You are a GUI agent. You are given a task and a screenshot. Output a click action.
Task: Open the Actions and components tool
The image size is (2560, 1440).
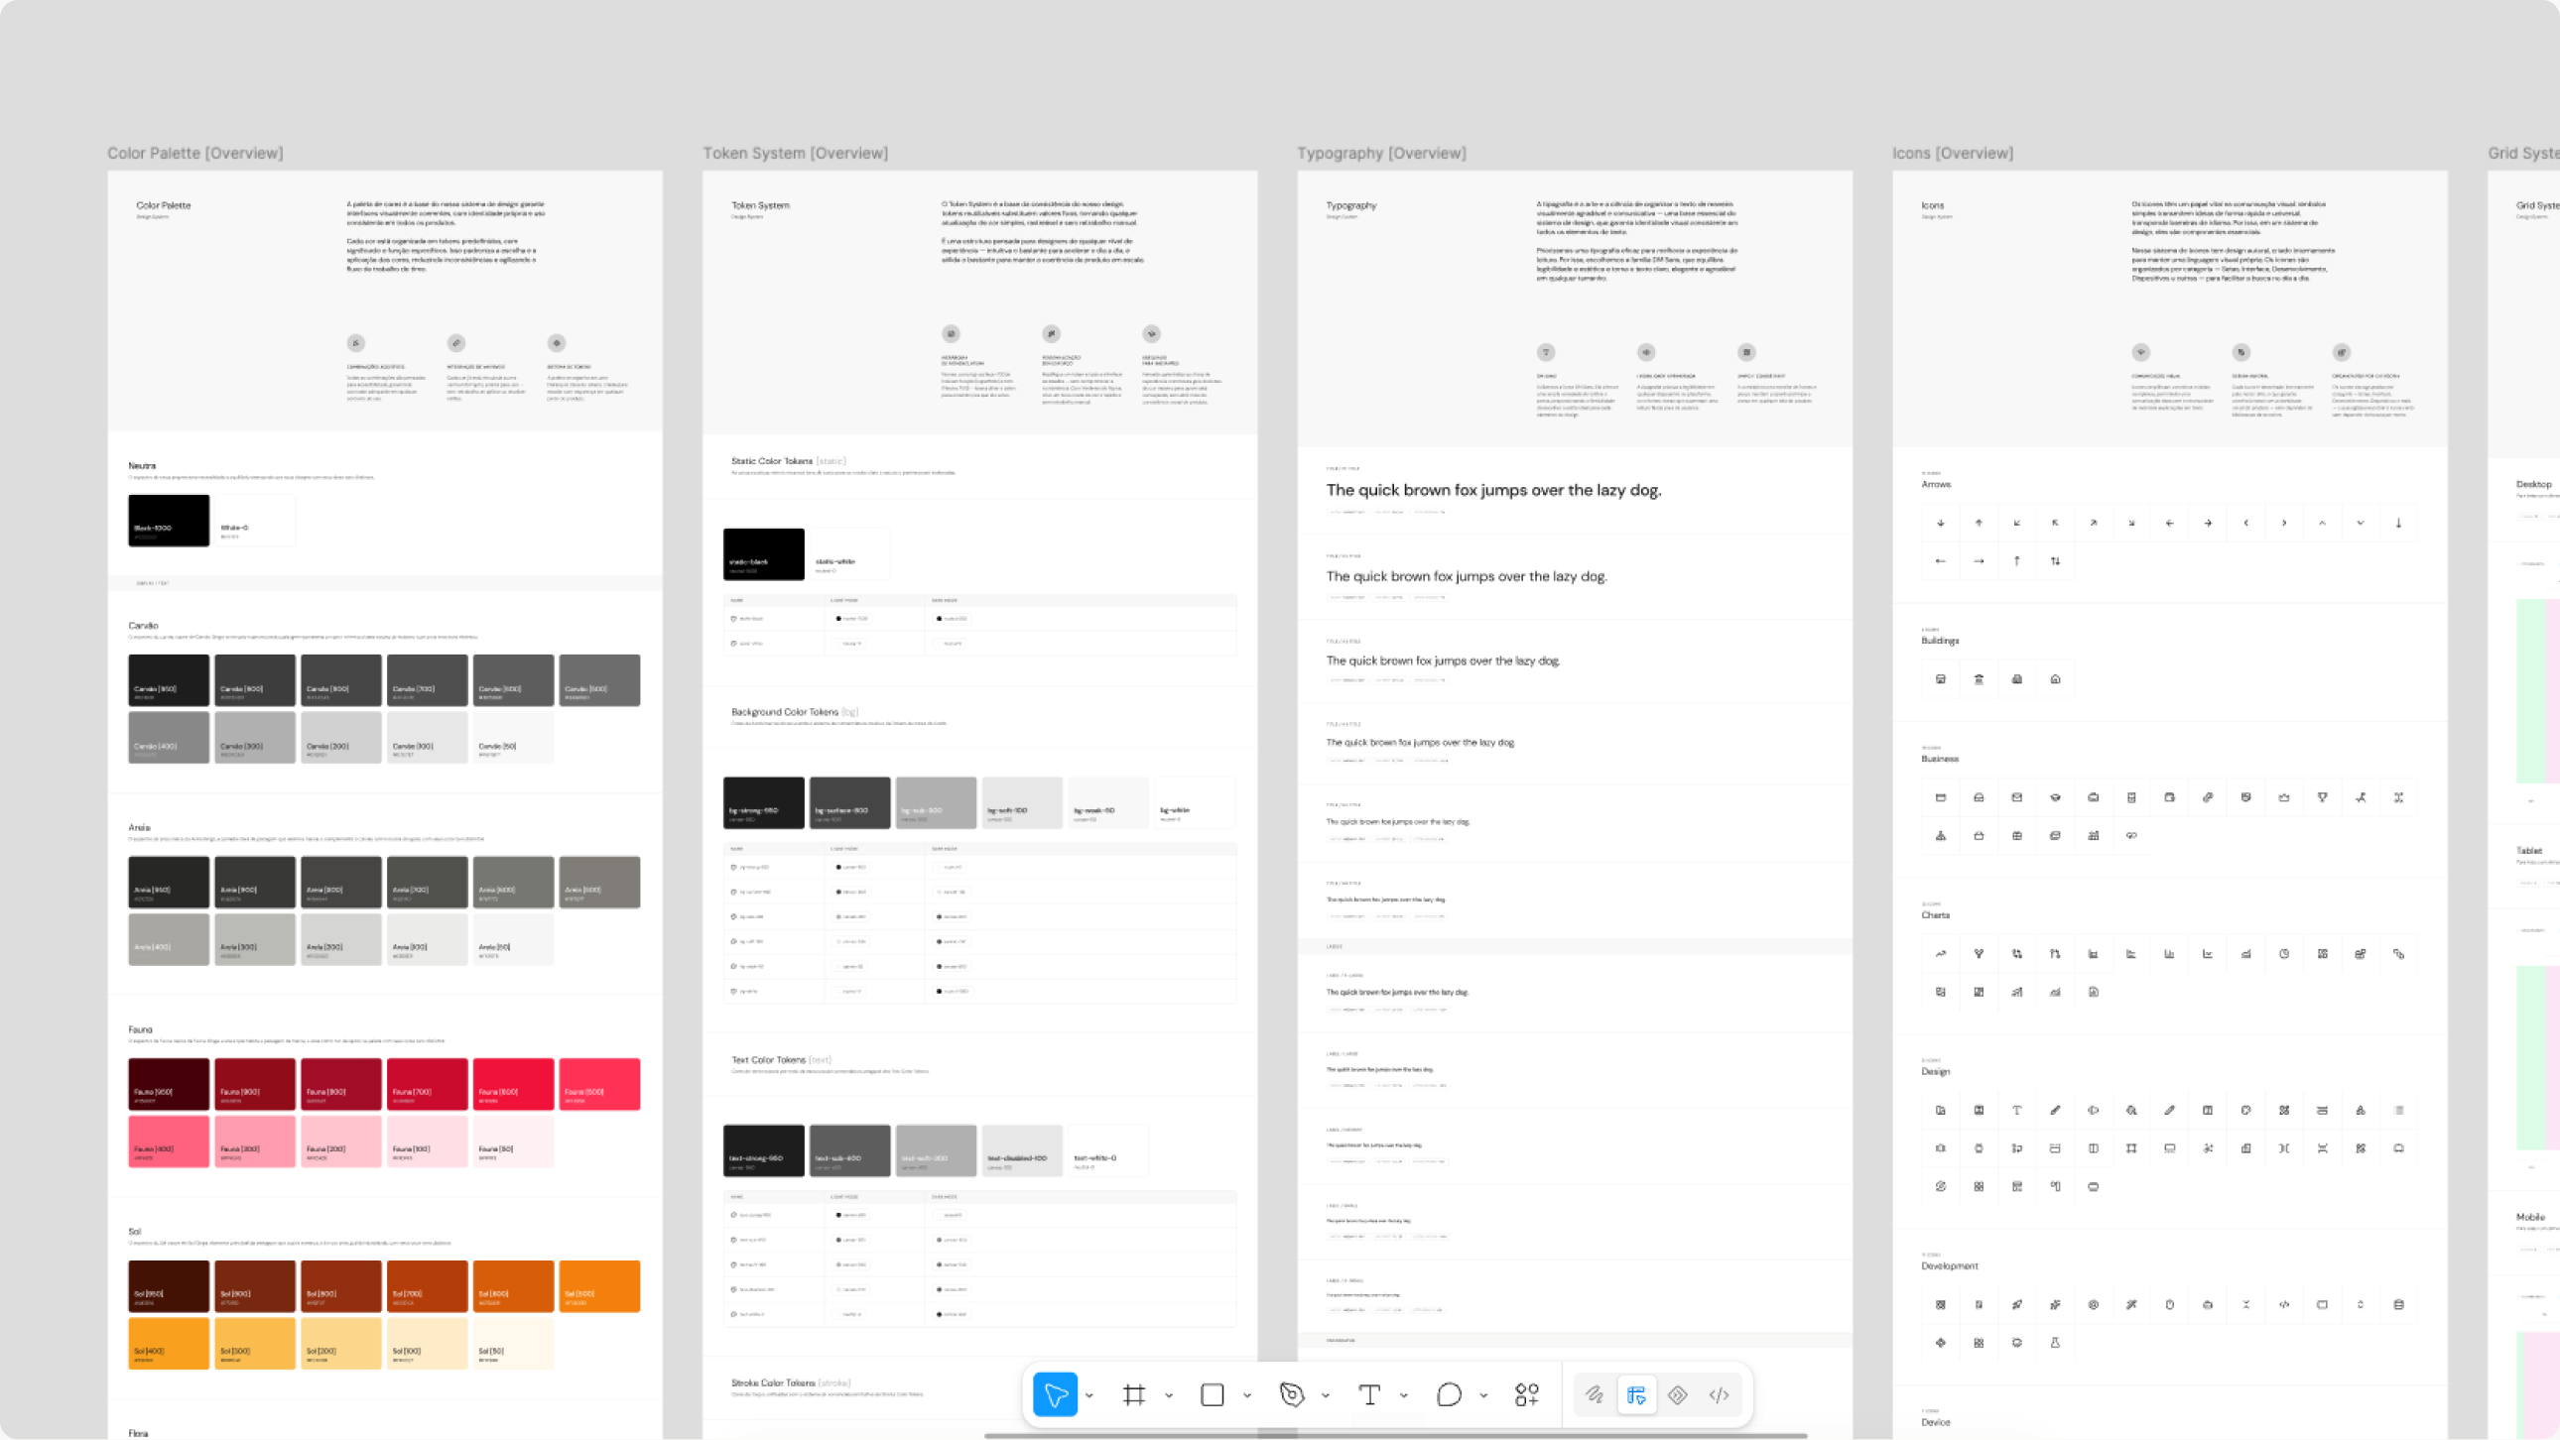click(x=1526, y=1394)
